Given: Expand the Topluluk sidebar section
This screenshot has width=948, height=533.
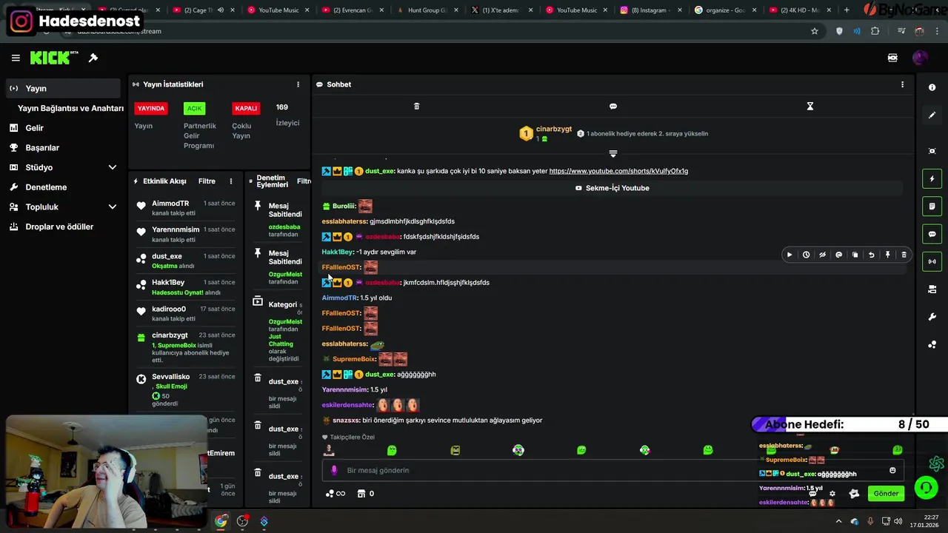Looking at the screenshot, I should click(113, 207).
